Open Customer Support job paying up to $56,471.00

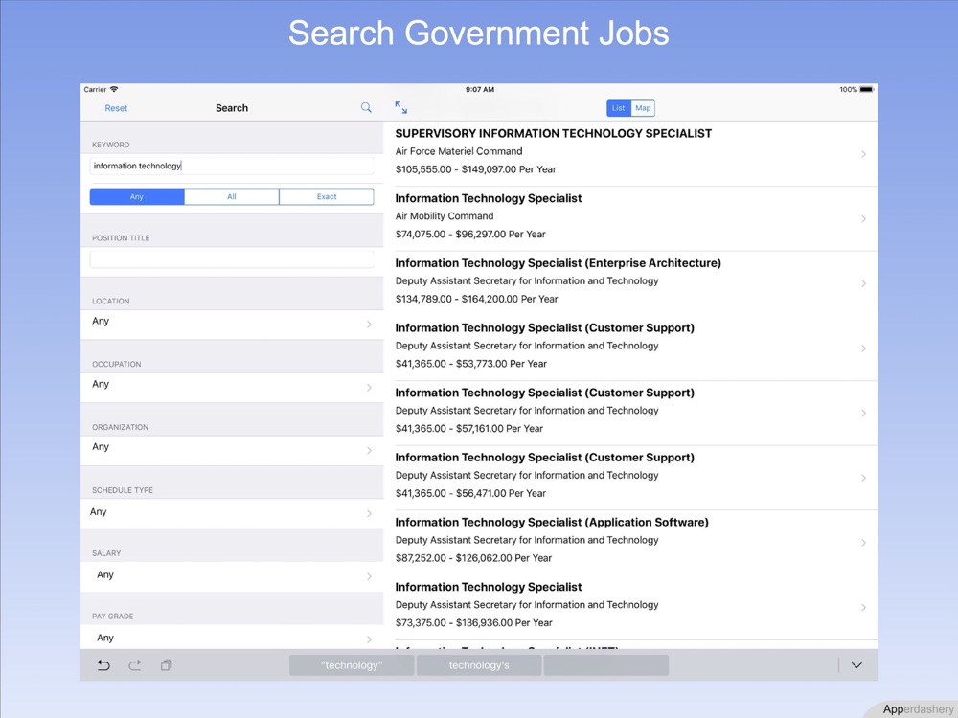[x=630, y=478]
